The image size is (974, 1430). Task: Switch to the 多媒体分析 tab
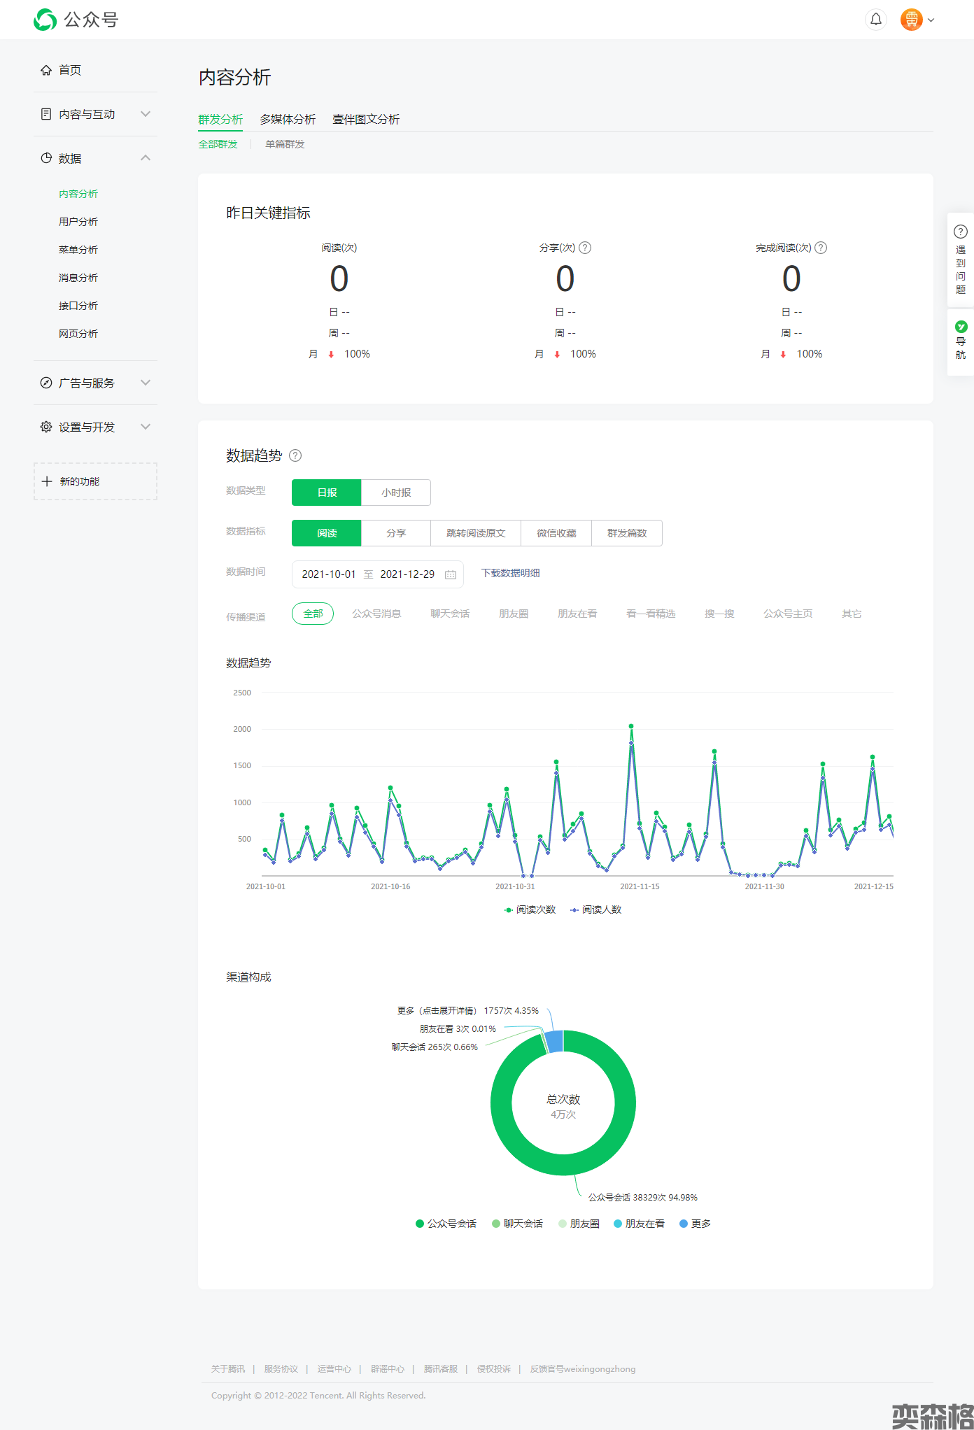pos(287,120)
